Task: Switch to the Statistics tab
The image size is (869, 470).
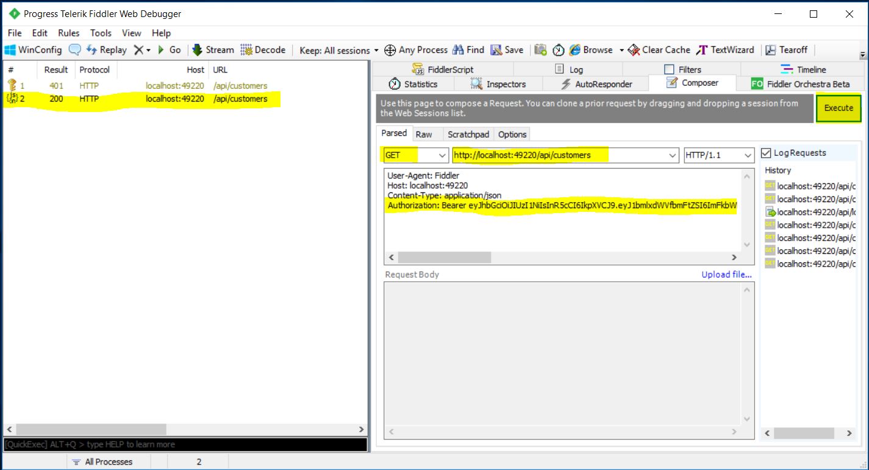Action: click(x=413, y=84)
